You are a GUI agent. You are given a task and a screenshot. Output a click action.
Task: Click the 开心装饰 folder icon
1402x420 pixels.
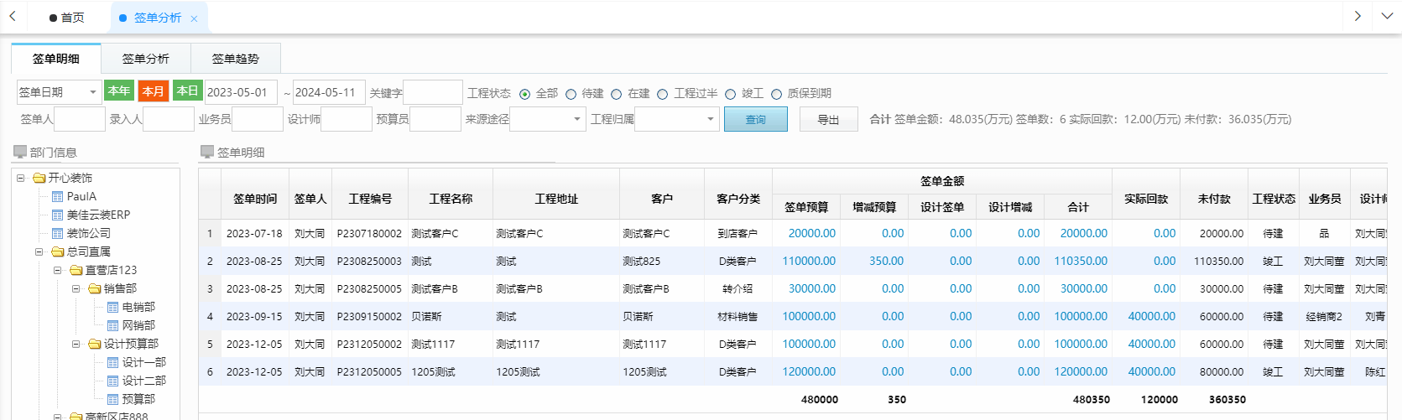pos(39,178)
